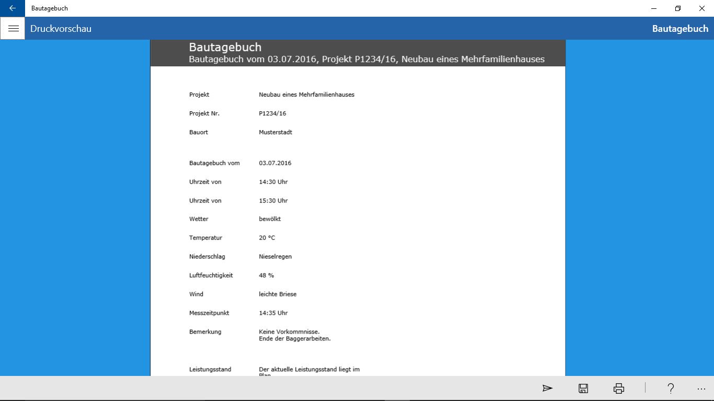The image size is (714, 401).
Task: Open more options with the ellipsis icon
Action: pyautogui.click(x=701, y=388)
